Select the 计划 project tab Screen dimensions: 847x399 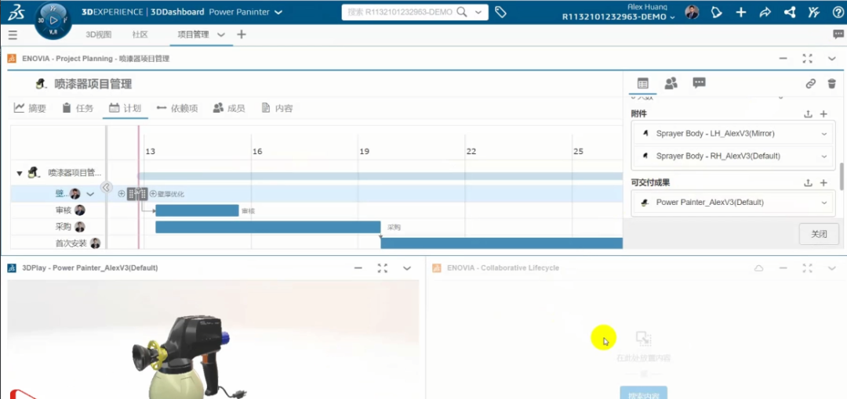coord(125,108)
